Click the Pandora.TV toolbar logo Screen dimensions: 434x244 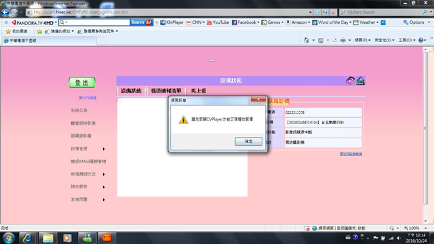click(33, 22)
